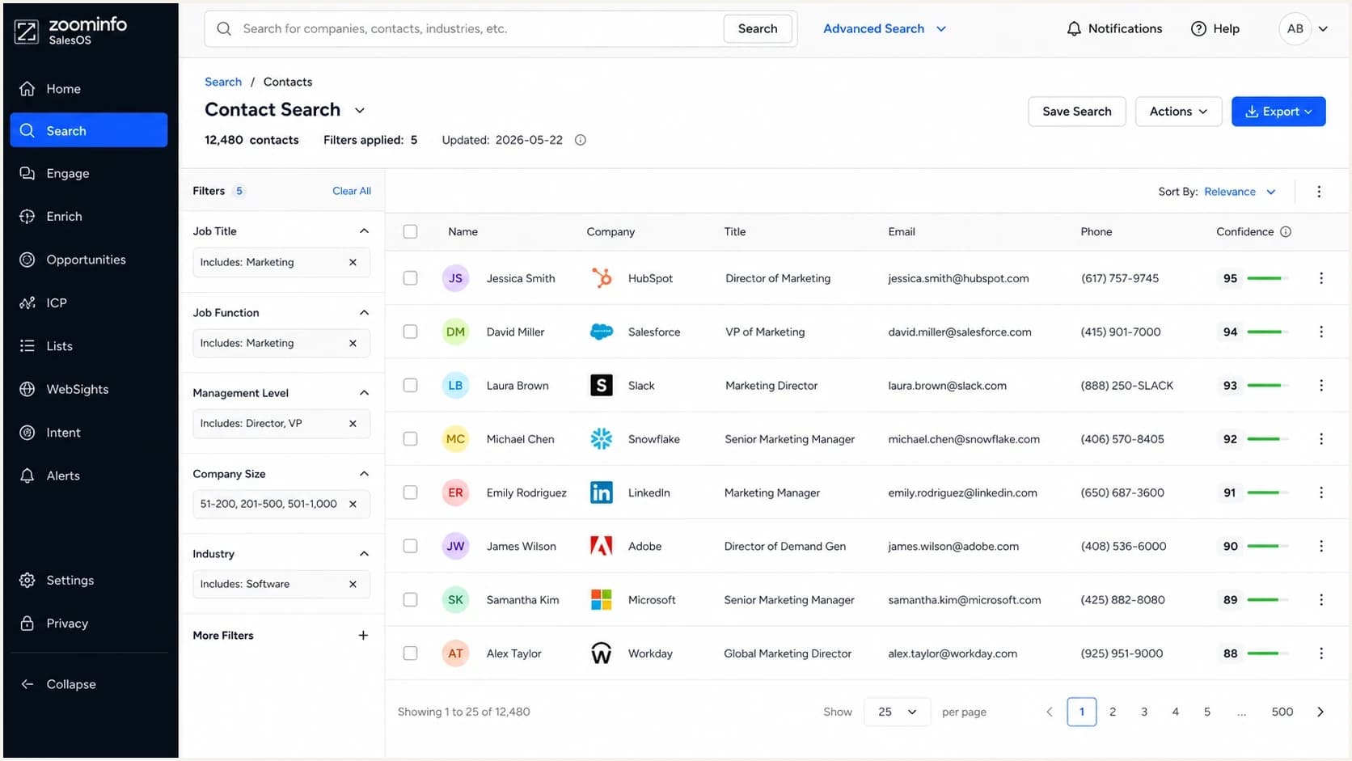Image resolution: width=1352 pixels, height=761 pixels.
Task: Open the Advanced Search dropdown
Action: tap(885, 29)
